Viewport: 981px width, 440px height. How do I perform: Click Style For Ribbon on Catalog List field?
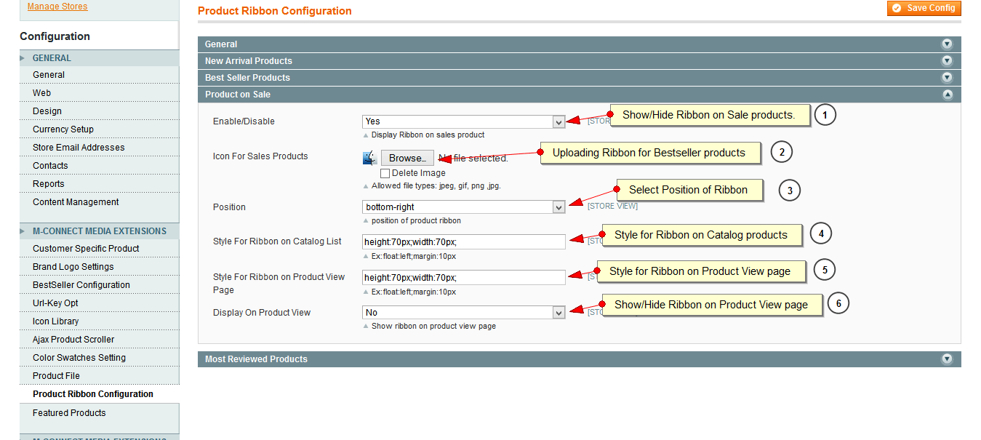pyautogui.click(x=463, y=241)
